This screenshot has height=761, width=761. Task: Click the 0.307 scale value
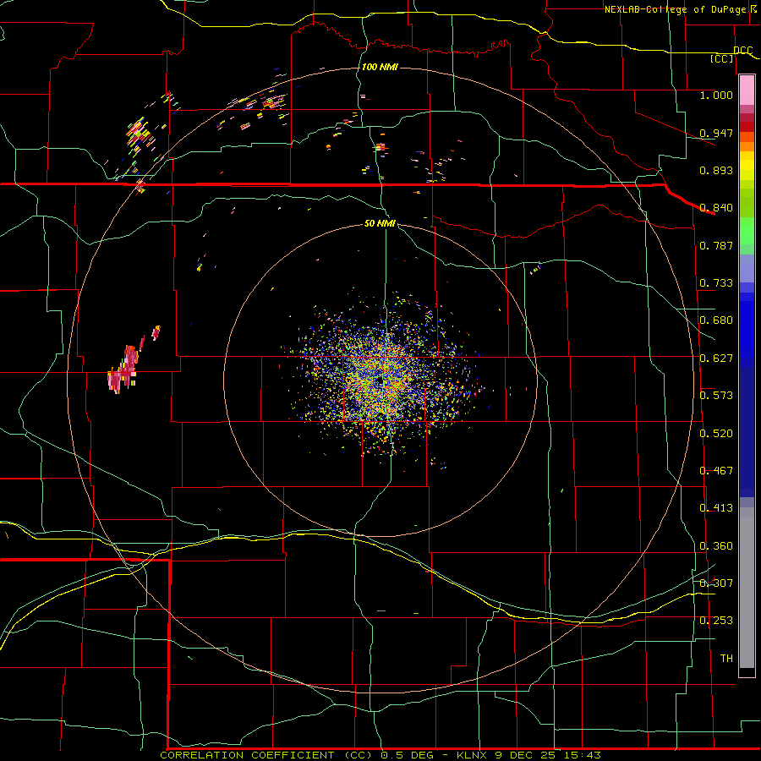pos(716,583)
